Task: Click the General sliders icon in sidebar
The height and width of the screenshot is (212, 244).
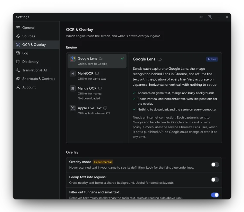Action: point(18,28)
